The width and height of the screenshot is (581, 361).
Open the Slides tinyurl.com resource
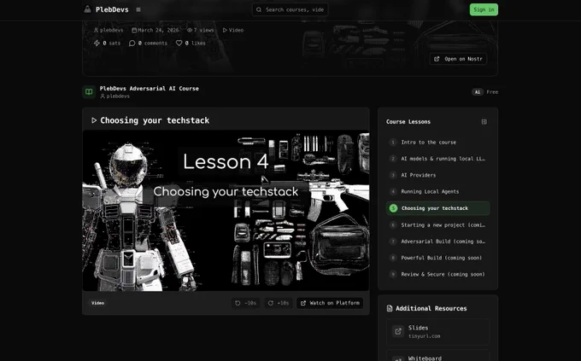[437, 332]
